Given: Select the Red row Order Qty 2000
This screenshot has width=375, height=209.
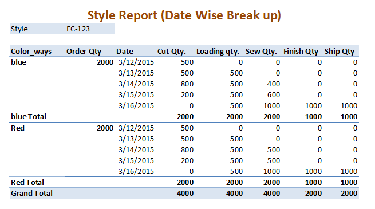Looking at the screenshot, I should (105, 128).
